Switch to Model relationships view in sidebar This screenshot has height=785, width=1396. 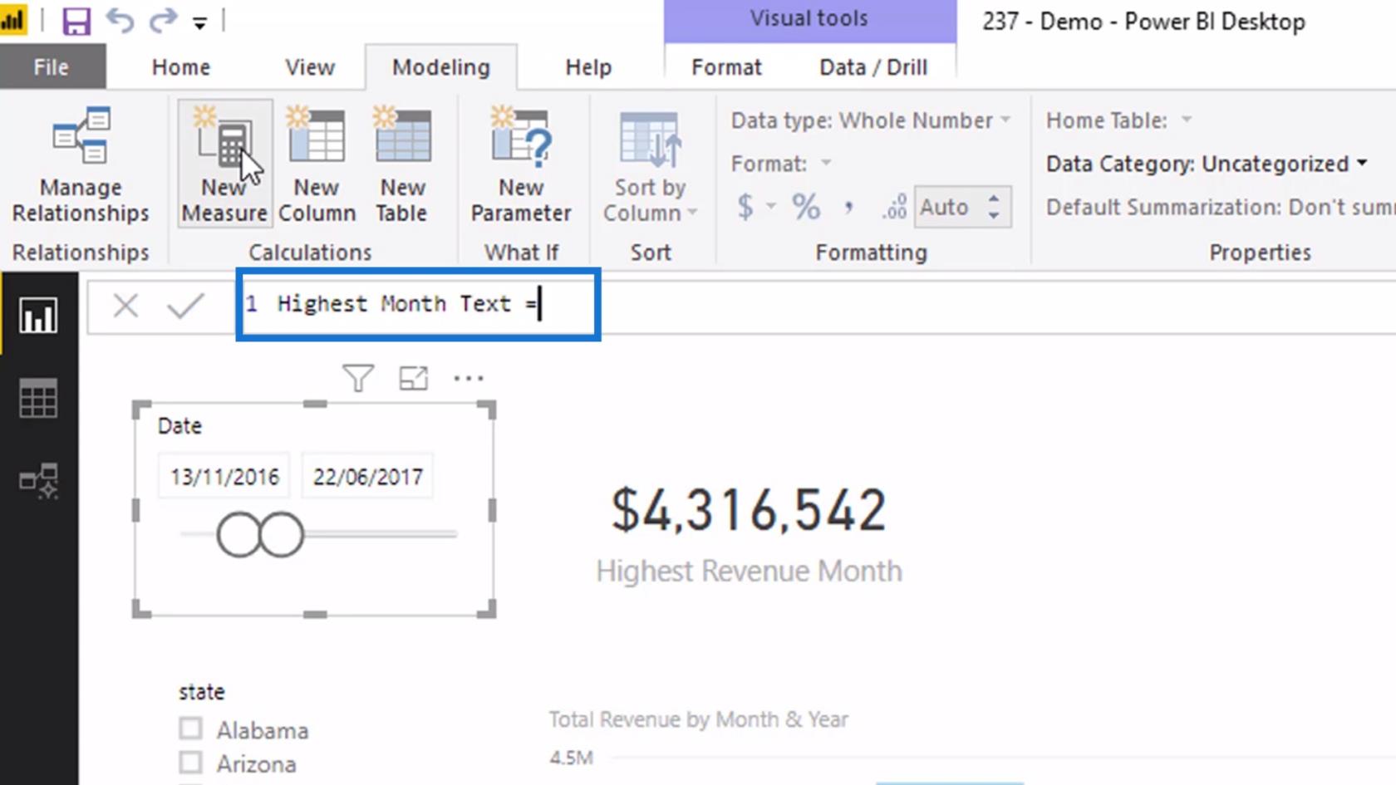(38, 480)
